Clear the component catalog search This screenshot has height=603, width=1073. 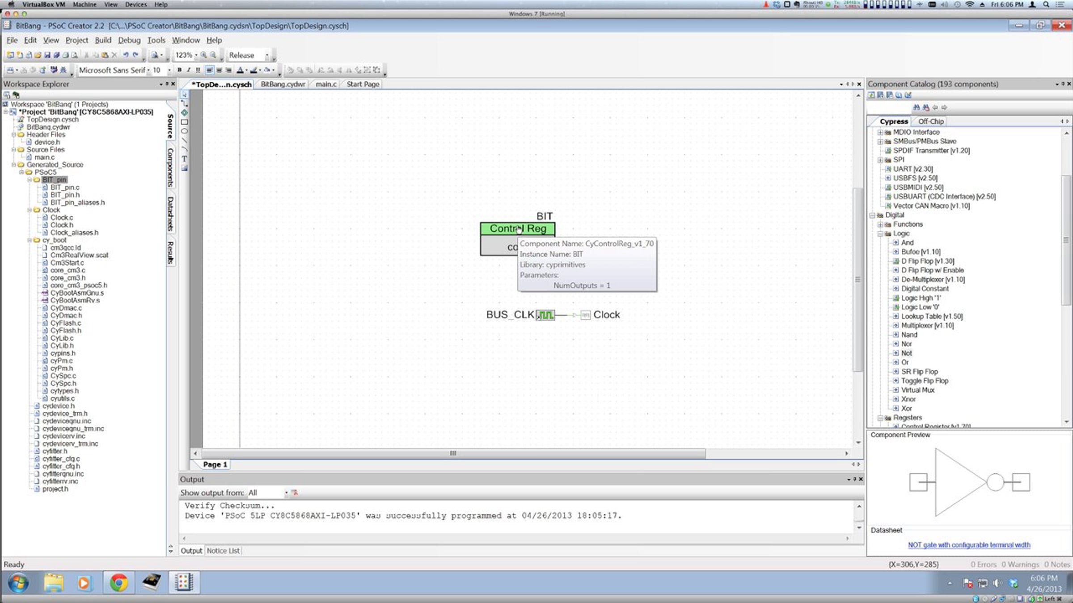925,108
